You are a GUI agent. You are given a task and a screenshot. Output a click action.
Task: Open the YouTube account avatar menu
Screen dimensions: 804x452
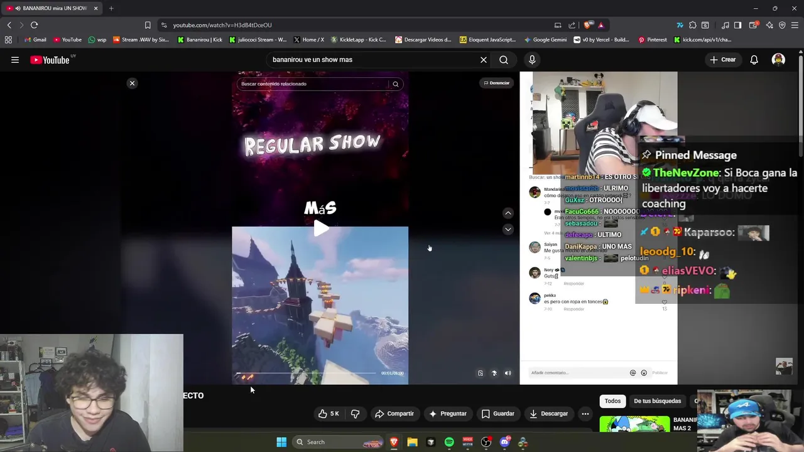(x=778, y=60)
